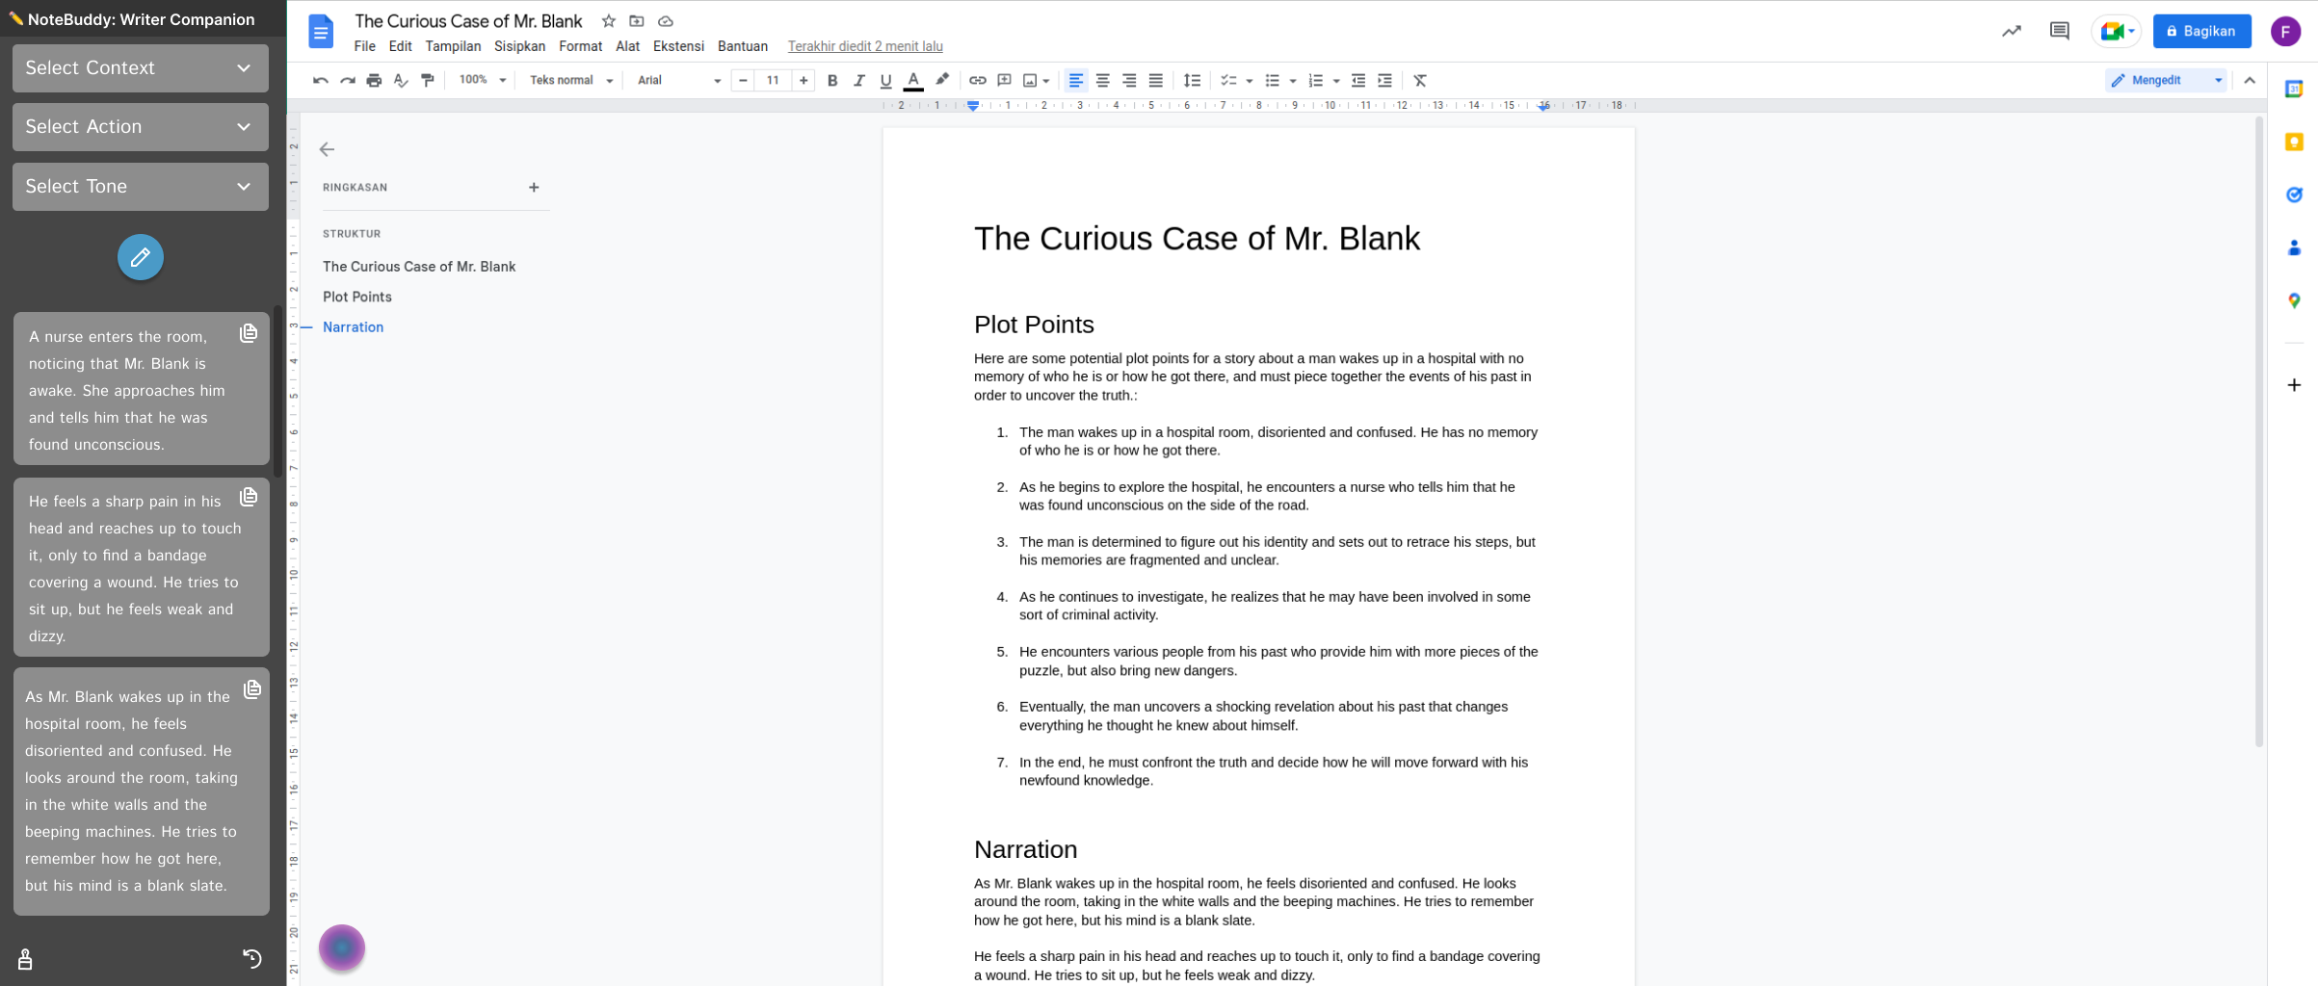Expand the Select Tone dropdown

[x=140, y=187]
